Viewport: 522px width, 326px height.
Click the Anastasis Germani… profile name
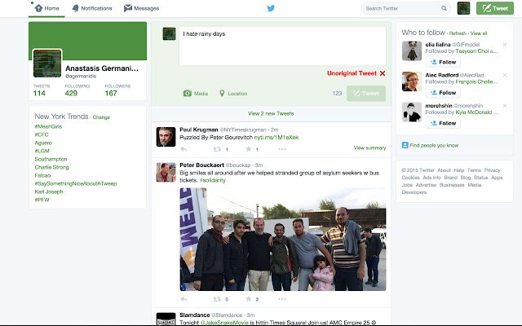pos(101,68)
